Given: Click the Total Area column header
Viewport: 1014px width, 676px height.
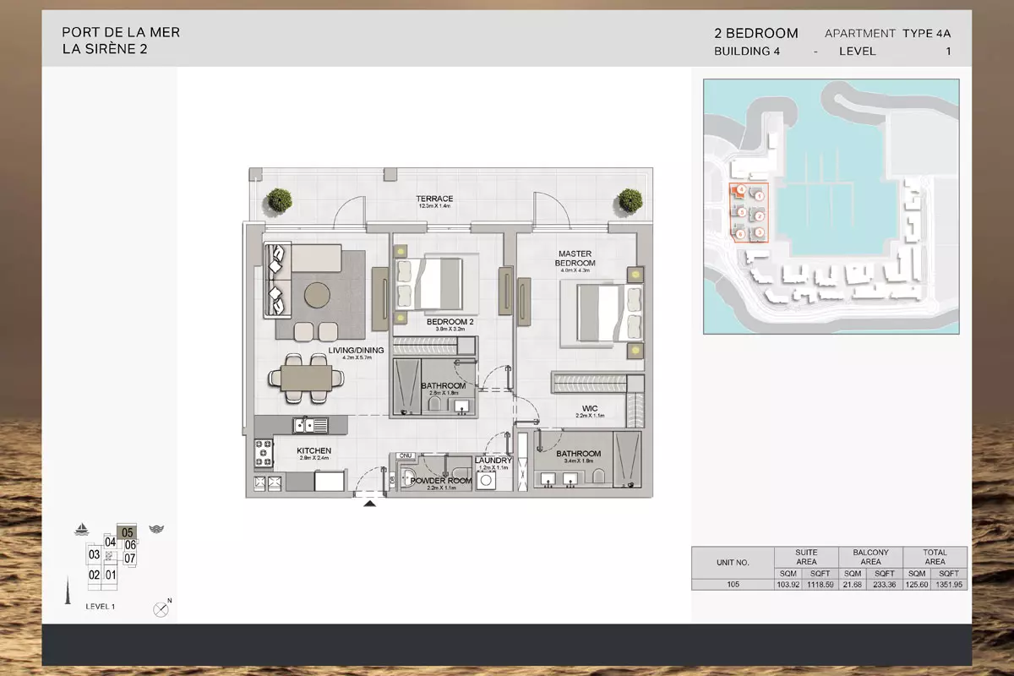Looking at the screenshot, I should click(935, 557).
